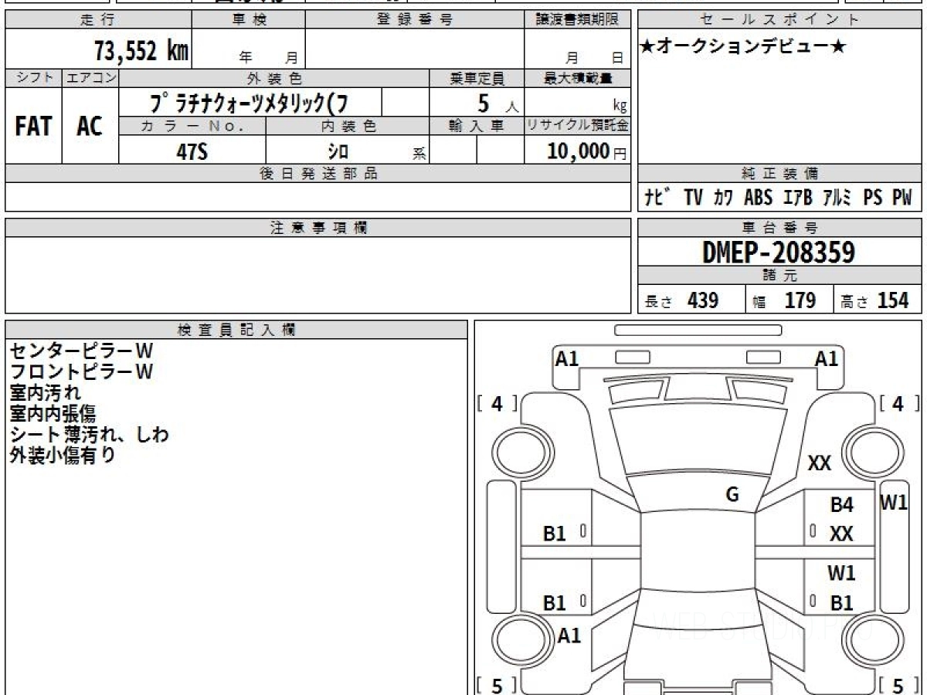Click the センターピラーW inspector note

point(81,351)
